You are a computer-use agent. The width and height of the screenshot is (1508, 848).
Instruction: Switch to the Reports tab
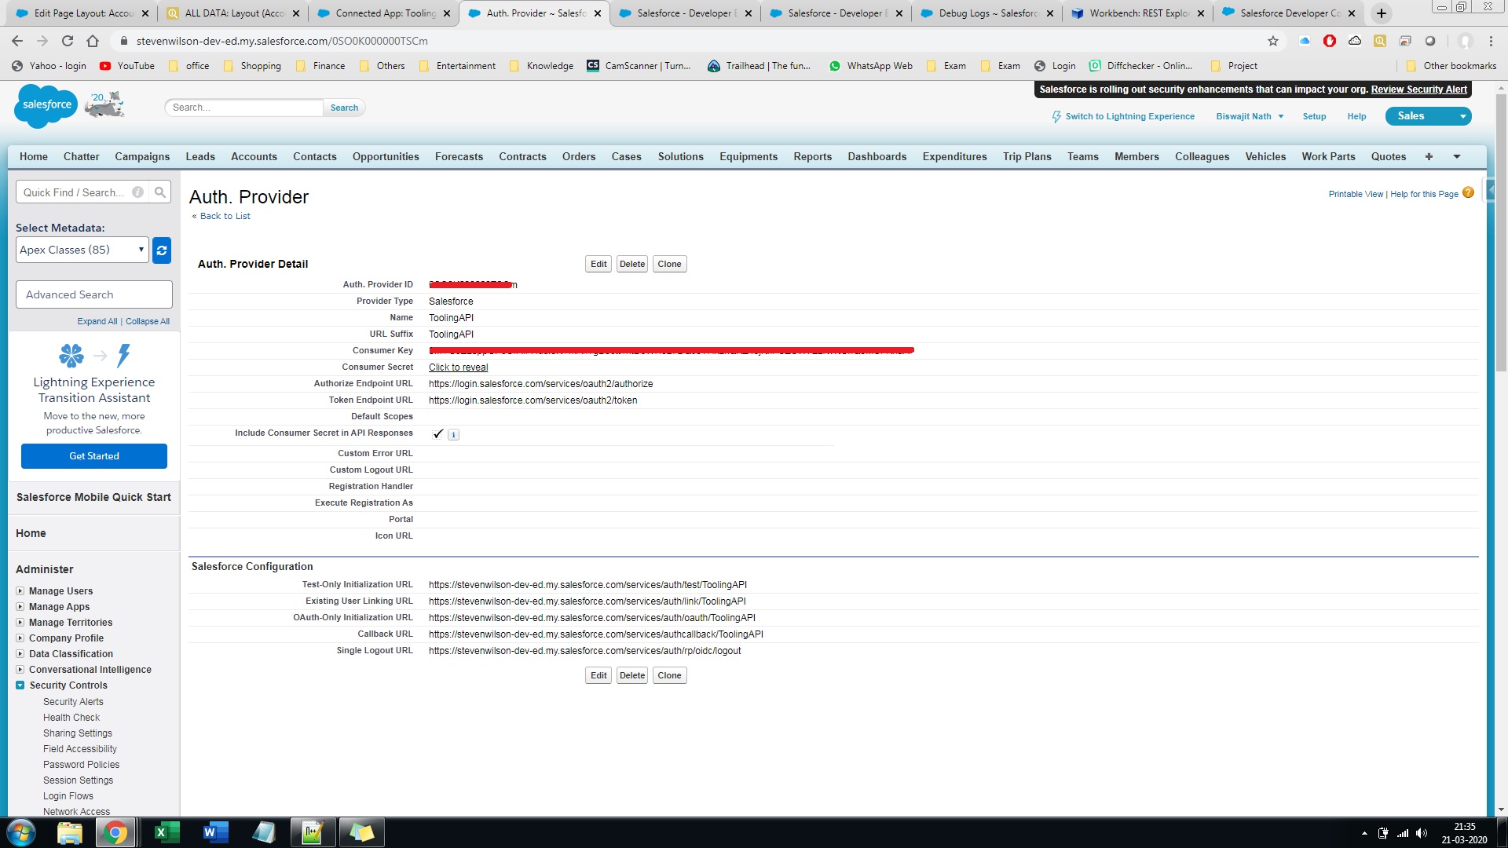(x=812, y=156)
